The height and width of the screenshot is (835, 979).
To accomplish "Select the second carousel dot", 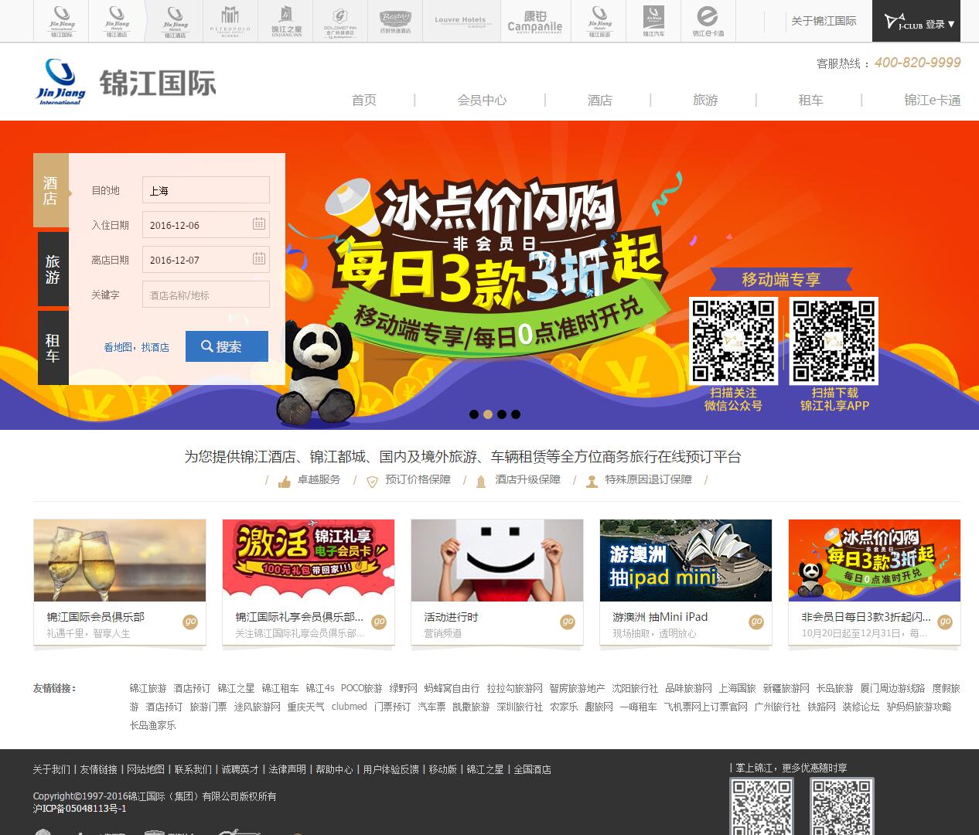I will pyautogui.click(x=488, y=414).
